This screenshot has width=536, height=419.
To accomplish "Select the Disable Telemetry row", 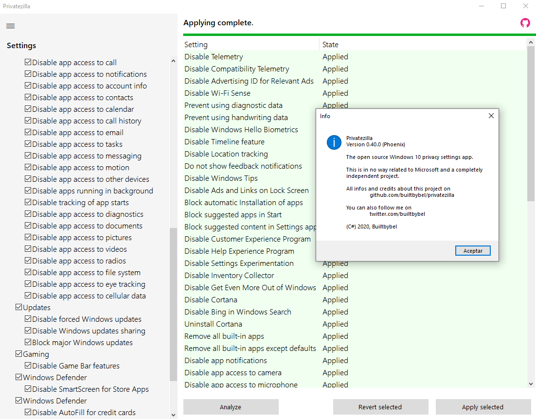I will [x=355, y=57].
